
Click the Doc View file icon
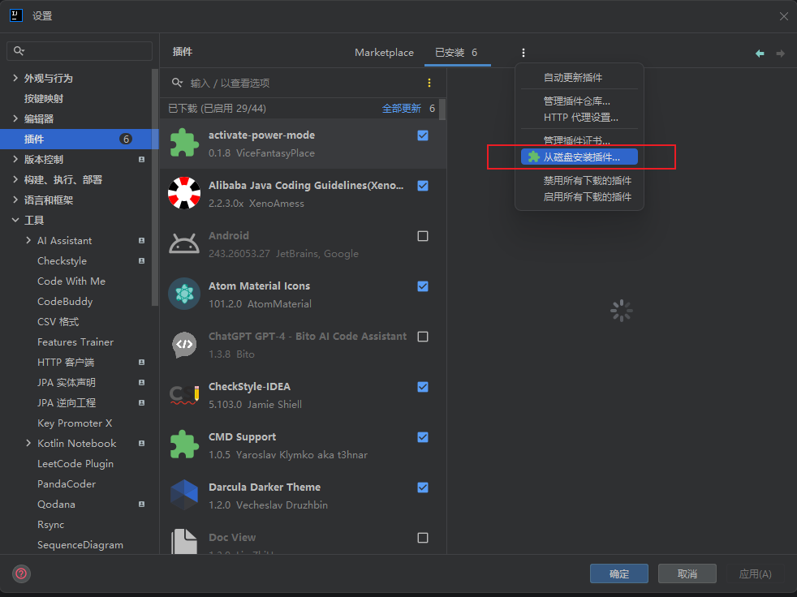184,542
